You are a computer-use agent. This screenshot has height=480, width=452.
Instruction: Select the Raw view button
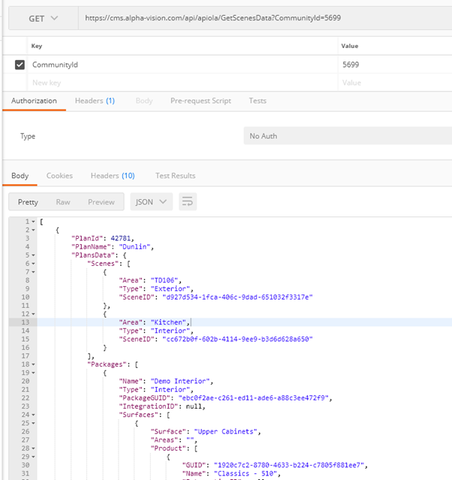pyautogui.click(x=63, y=201)
